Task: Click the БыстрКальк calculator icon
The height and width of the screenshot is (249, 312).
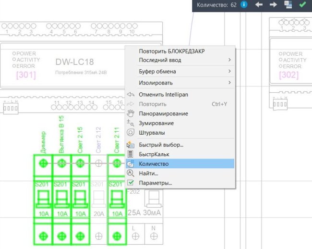Action: pos(131,154)
